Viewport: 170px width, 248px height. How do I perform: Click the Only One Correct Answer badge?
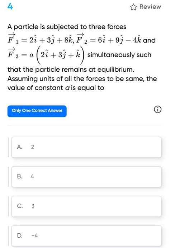[x=37, y=111]
